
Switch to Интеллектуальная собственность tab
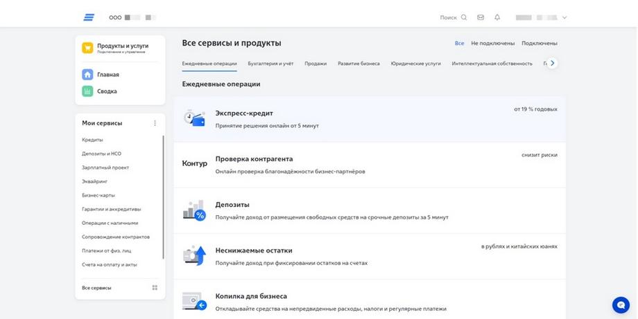(492, 64)
